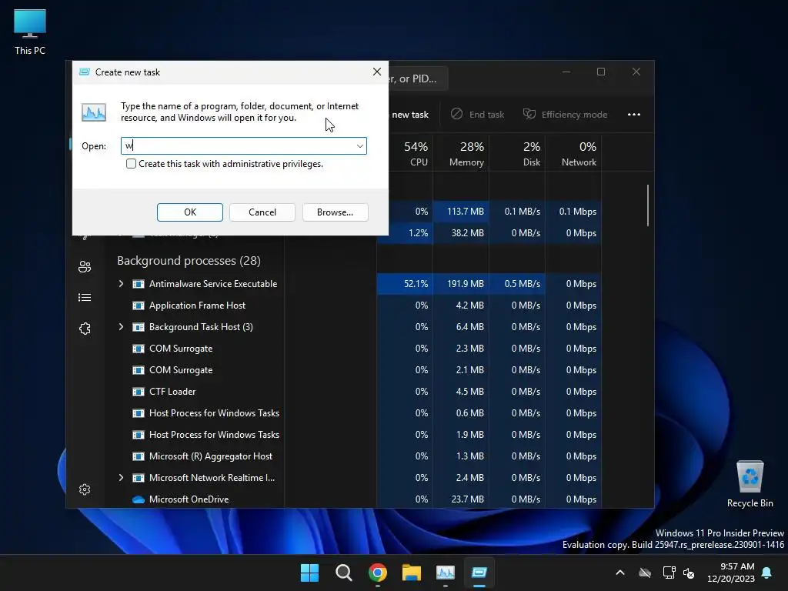This screenshot has height=591, width=788.
Task: Select the Recycle Bin desktop icon
Action: (x=750, y=485)
